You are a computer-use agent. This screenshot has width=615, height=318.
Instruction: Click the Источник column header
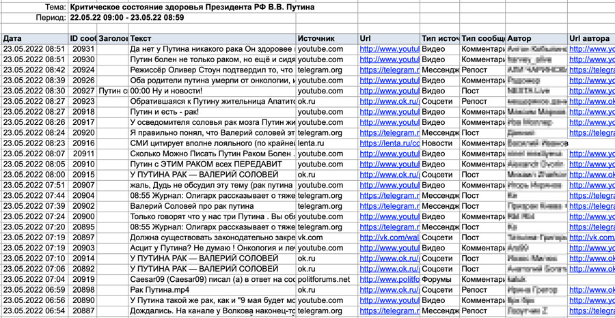327,39
